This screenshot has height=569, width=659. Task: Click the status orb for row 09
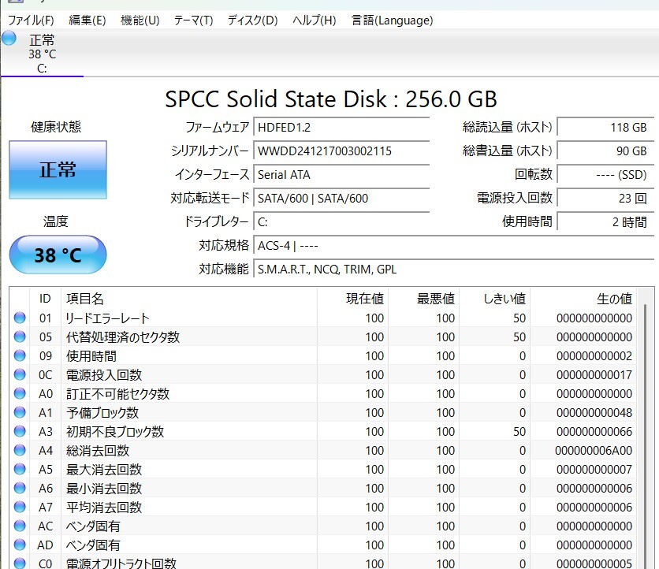(x=20, y=356)
